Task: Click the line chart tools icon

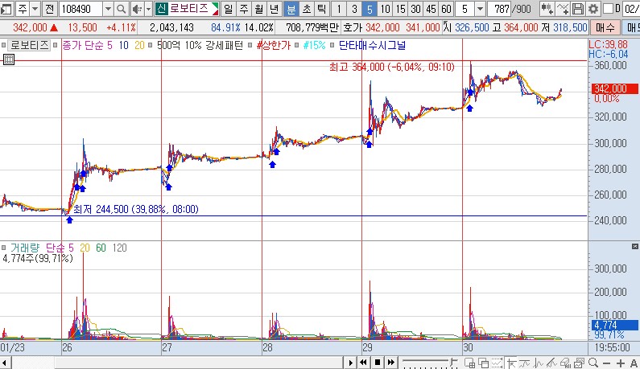Action: pyautogui.click(x=563, y=9)
